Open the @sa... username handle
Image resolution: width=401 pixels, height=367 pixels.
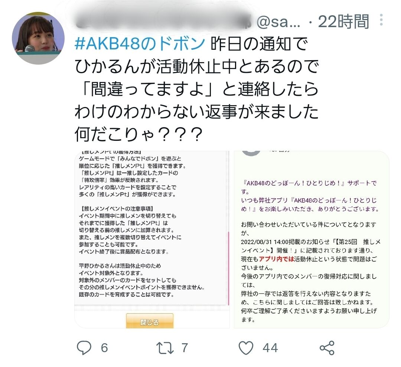[278, 22]
